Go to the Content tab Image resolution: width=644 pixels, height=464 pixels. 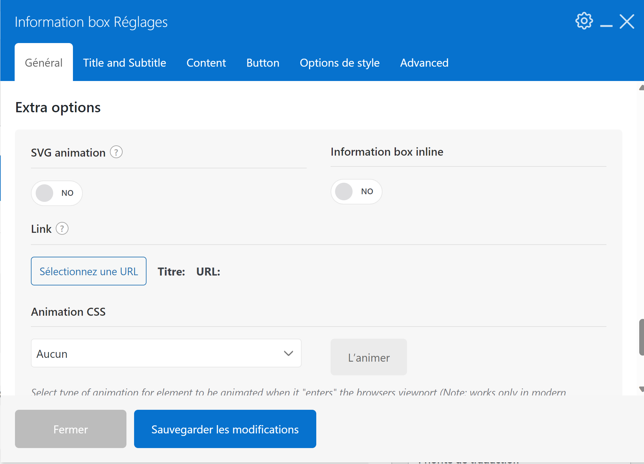[x=206, y=63]
